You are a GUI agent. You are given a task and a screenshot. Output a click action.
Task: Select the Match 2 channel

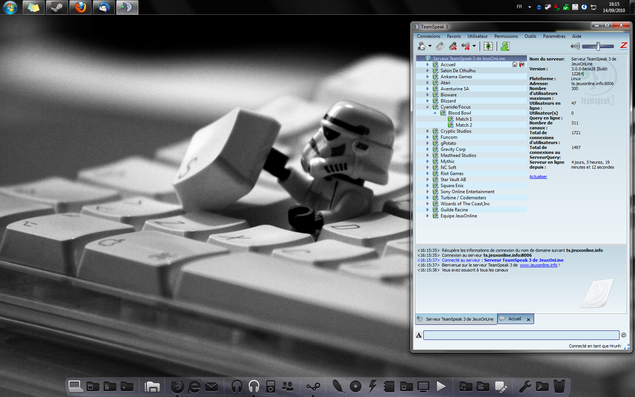coord(463,125)
